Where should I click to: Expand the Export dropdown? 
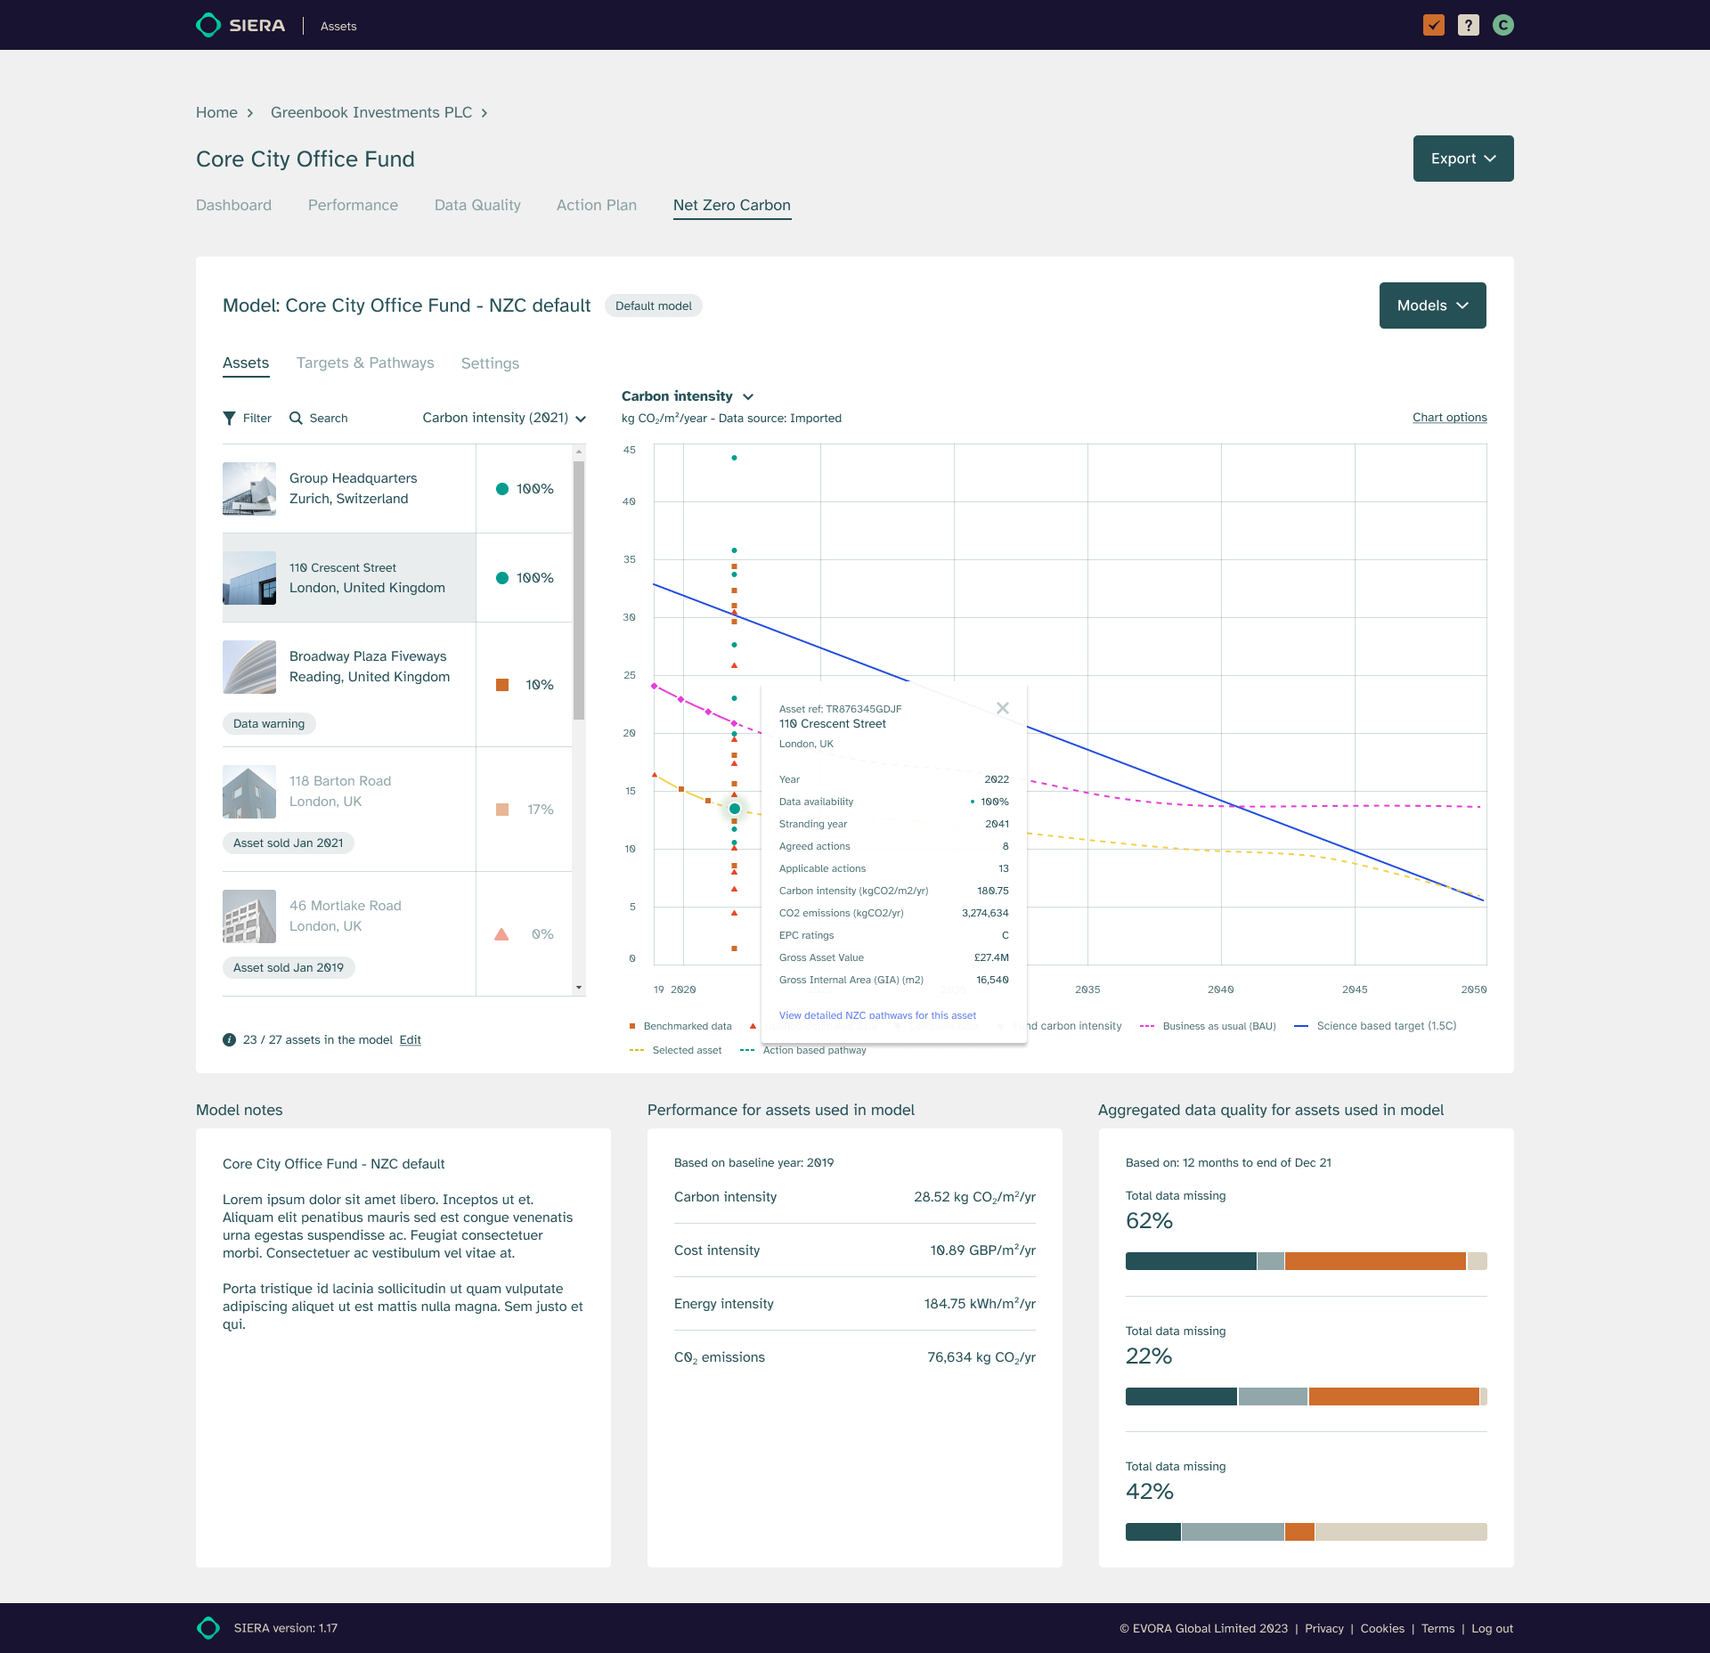point(1463,159)
